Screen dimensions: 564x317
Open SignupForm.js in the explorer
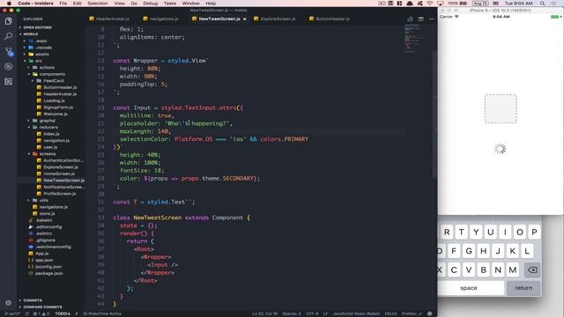coord(58,107)
